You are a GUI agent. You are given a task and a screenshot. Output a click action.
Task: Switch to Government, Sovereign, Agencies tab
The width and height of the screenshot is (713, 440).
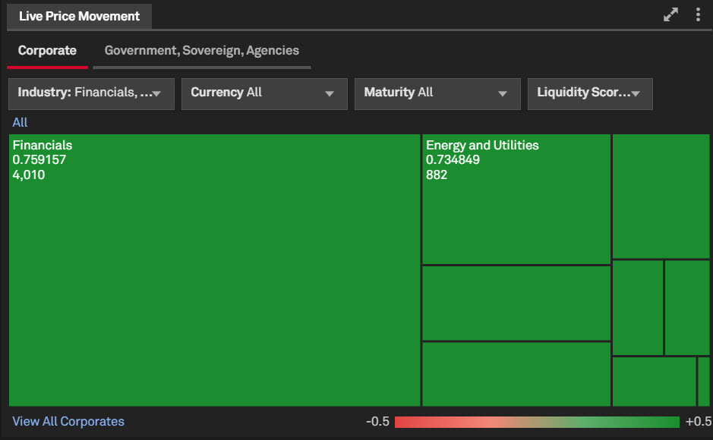(x=202, y=50)
